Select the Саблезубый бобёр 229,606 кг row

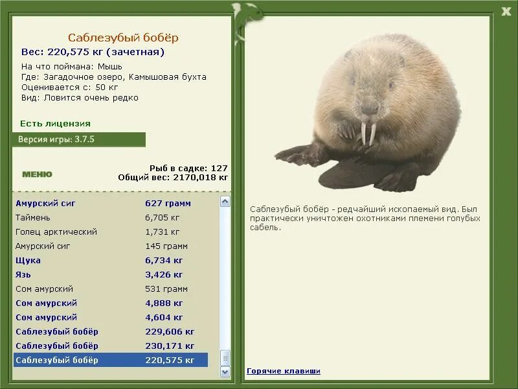coord(111,331)
